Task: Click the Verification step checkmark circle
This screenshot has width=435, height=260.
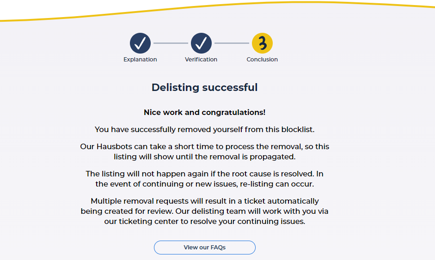Action: (201, 43)
